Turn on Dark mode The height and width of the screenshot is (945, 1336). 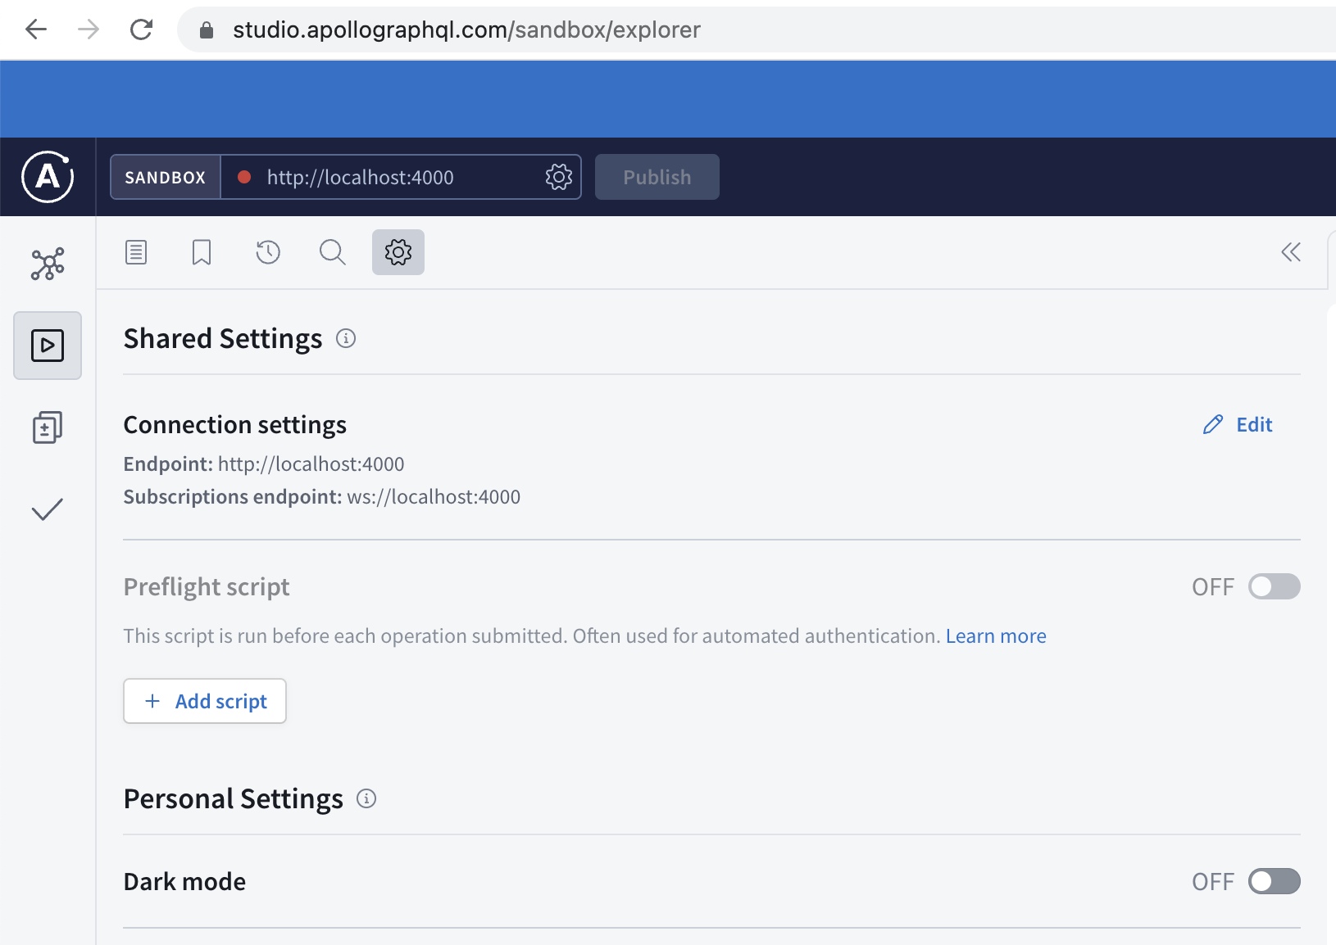[x=1274, y=881]
